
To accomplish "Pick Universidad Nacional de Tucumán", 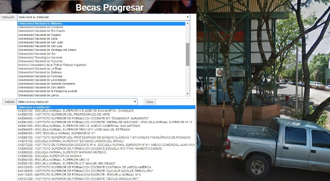I will (x=38, y=61).
